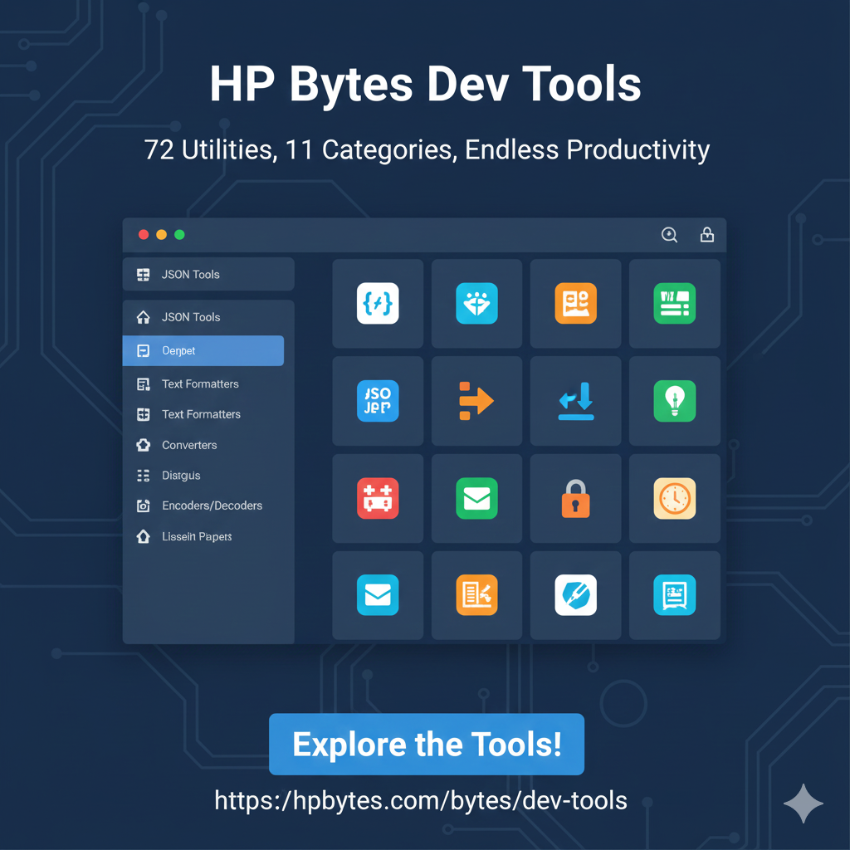Click the padlock icon in the titlebar
This screenshot has width=850, height=850.
tap(707, 234)
